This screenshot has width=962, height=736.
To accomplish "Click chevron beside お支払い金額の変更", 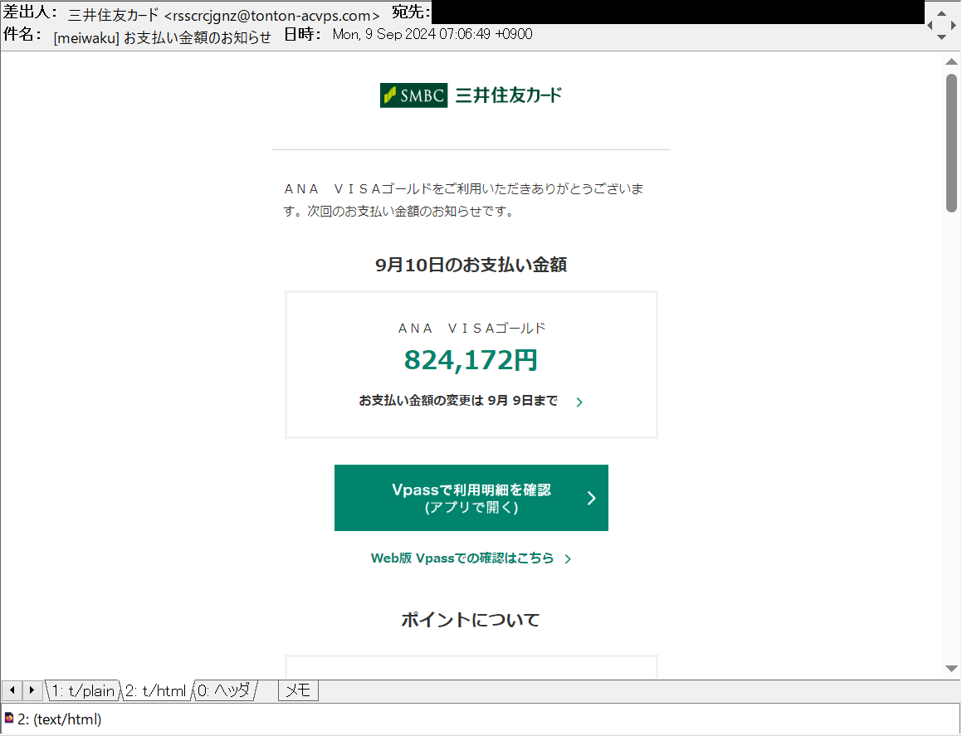I will [x=579, y=402].
